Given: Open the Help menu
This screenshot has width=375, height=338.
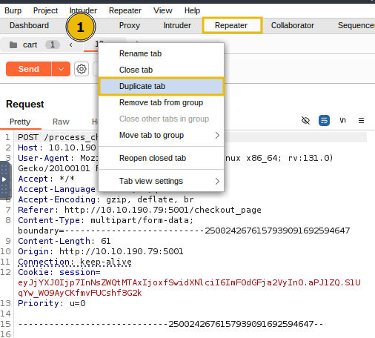Looking at the screenshot, I should tap(192, 10).
